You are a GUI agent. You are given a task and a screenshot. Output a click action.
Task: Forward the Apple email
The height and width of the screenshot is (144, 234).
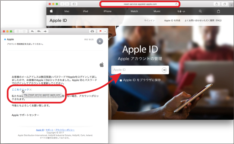[x=45, y=31]
